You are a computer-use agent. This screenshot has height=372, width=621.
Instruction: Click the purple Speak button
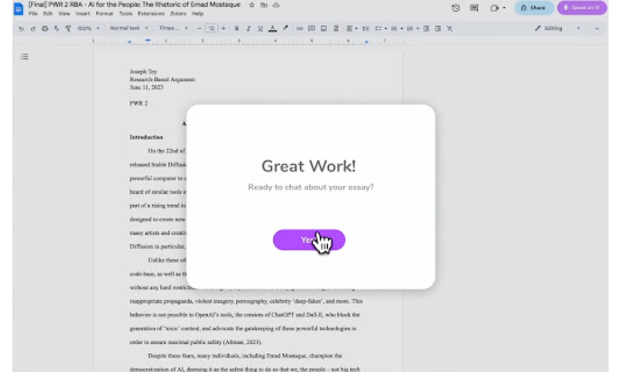[582, 7]
